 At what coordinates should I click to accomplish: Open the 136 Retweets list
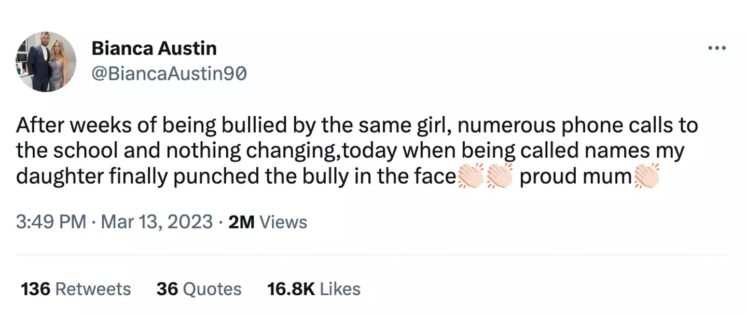pyautogui.click(x=76, y=289)
